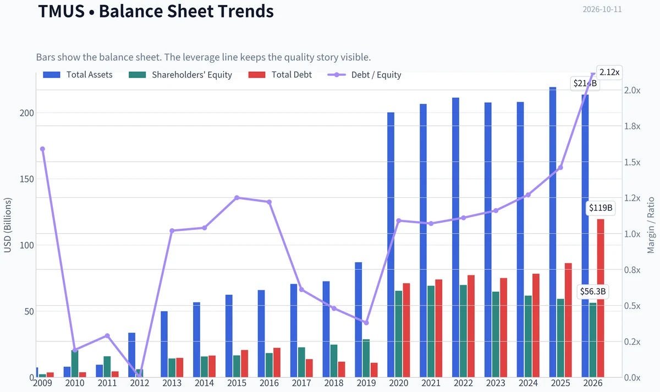This screenshot has height=392, width=660.
Task: Click the Debt / Equity line point at 2009
Action: point(43,149)
